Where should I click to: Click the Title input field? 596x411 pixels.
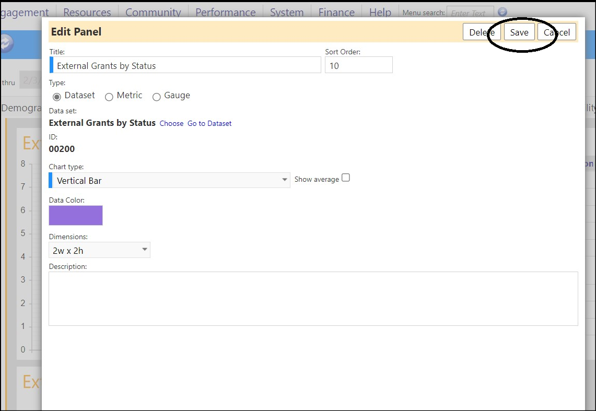click(x=185, y=65)
